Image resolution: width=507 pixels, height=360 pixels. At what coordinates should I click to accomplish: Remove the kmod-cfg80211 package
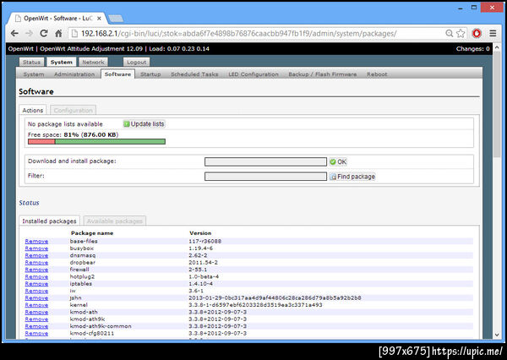tap(36, 334)
